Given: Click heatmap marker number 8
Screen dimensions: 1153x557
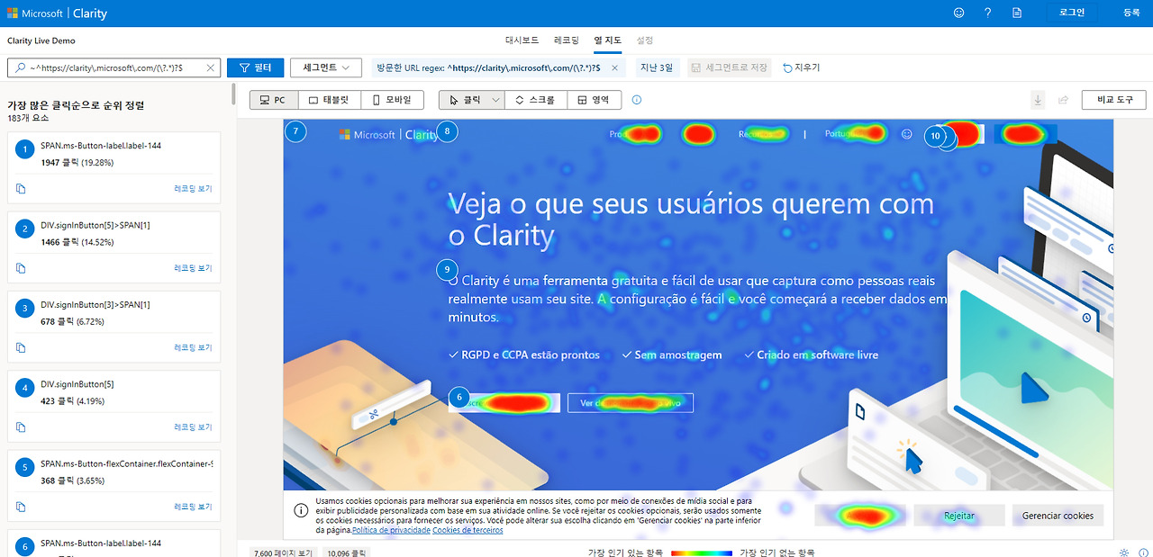Looking at the screenshot, I should [447, 131].
